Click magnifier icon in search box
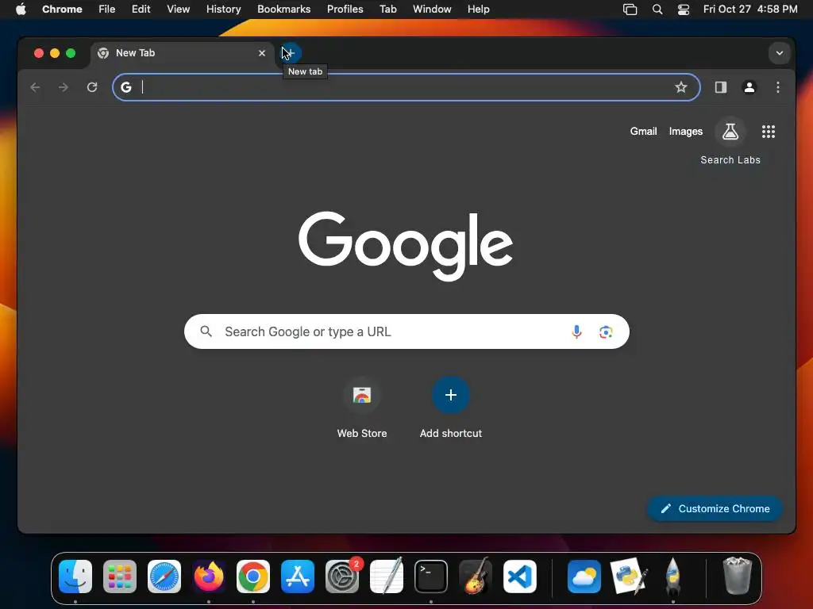The image size is (813, 609). click(x=206, y=331)
